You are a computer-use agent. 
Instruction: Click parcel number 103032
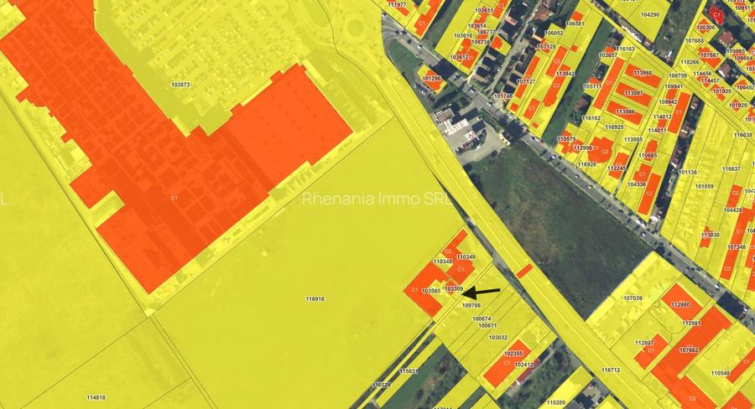click(x=497, y=337)
